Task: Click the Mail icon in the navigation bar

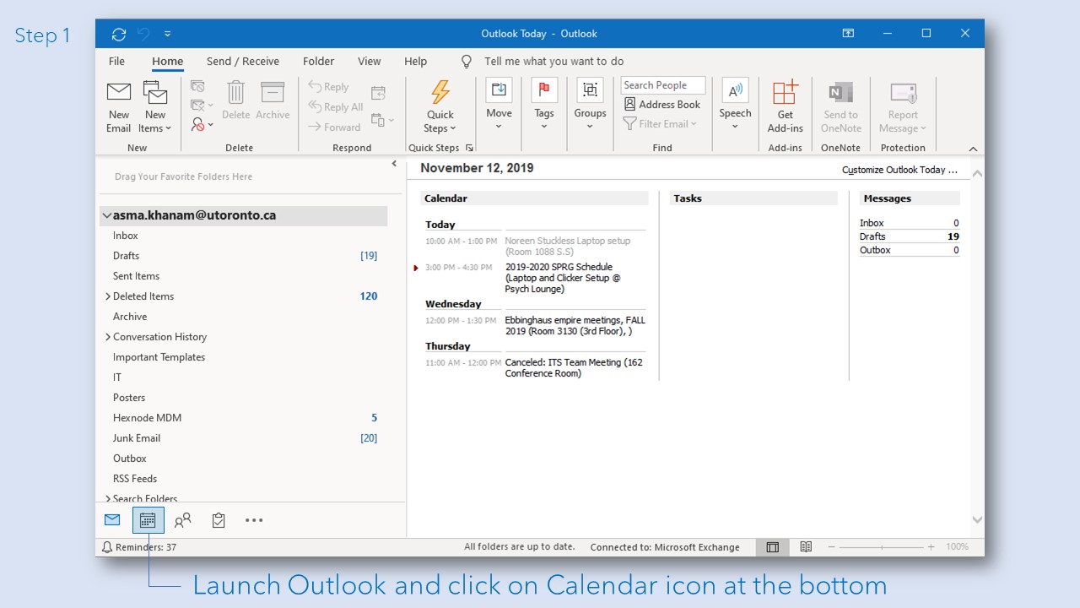Action: coord(112,520)
